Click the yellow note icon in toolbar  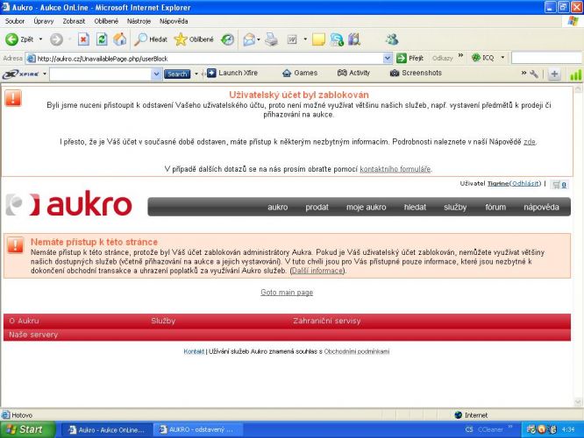(318, 39)
